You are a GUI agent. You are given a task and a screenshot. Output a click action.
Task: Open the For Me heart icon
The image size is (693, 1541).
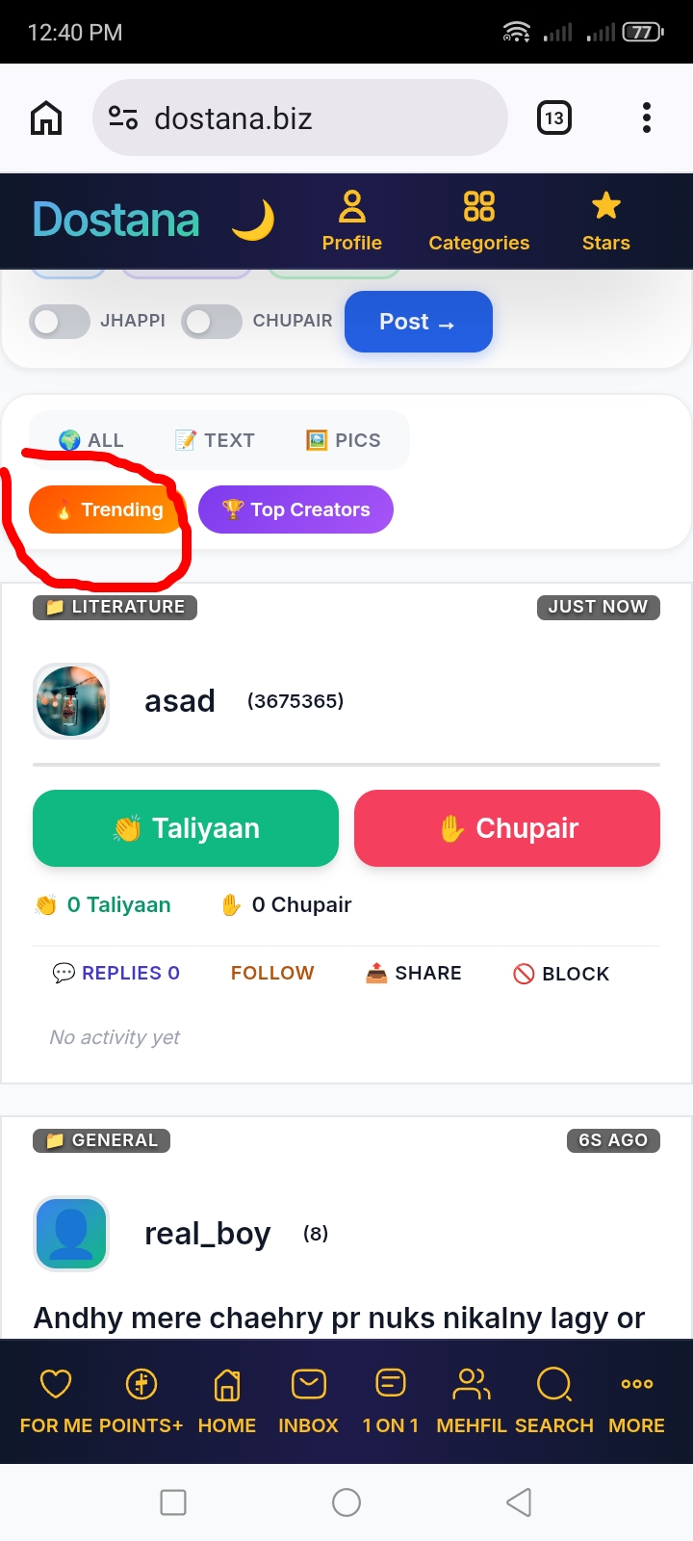[x=56, y=1384]
